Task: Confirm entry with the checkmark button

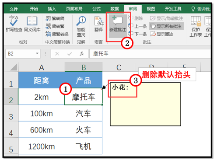Action: [x=70, y=54]
